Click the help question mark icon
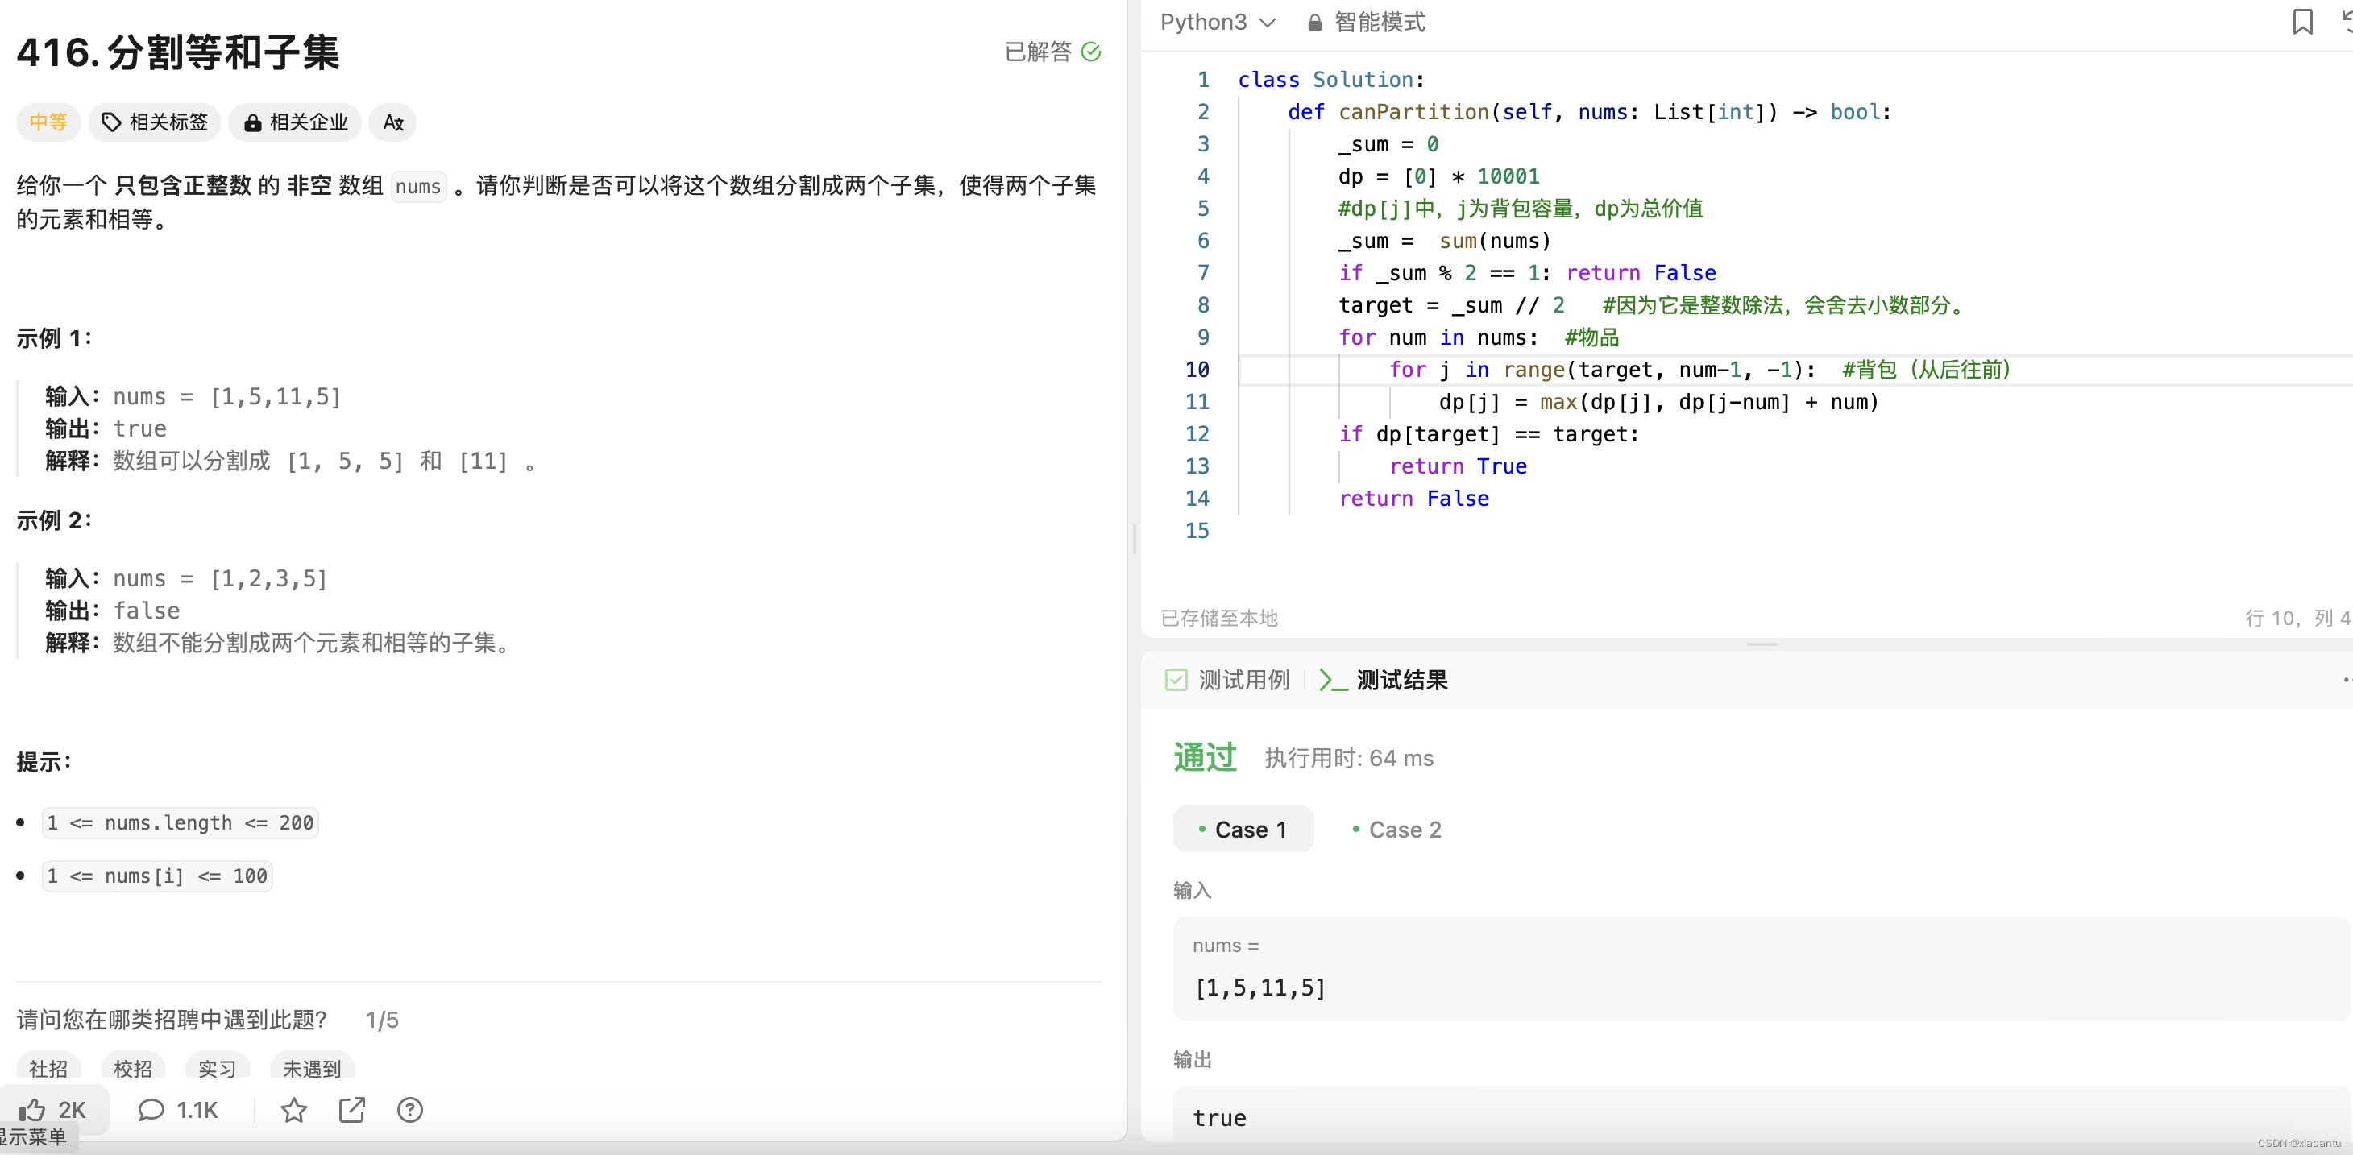The image size is (2353, 1155). 410,1109
